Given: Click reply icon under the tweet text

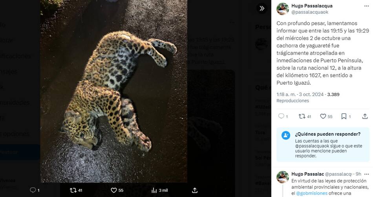Looking at the screenshot, I should pyautogui.click(x=281, y=116).
